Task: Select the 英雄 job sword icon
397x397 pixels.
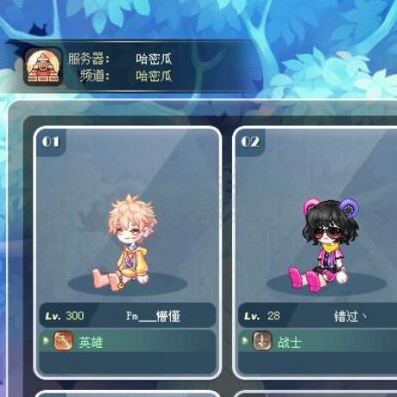Action: (x=63, y=341)
